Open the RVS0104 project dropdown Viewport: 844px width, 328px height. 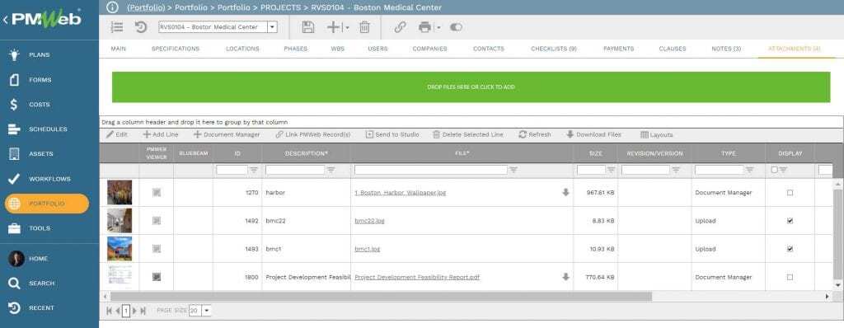tap(272, 27)
